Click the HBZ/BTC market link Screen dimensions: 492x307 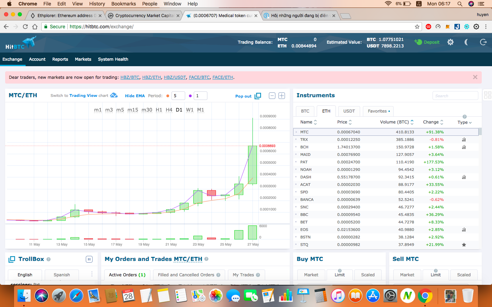tap(130, 77)
